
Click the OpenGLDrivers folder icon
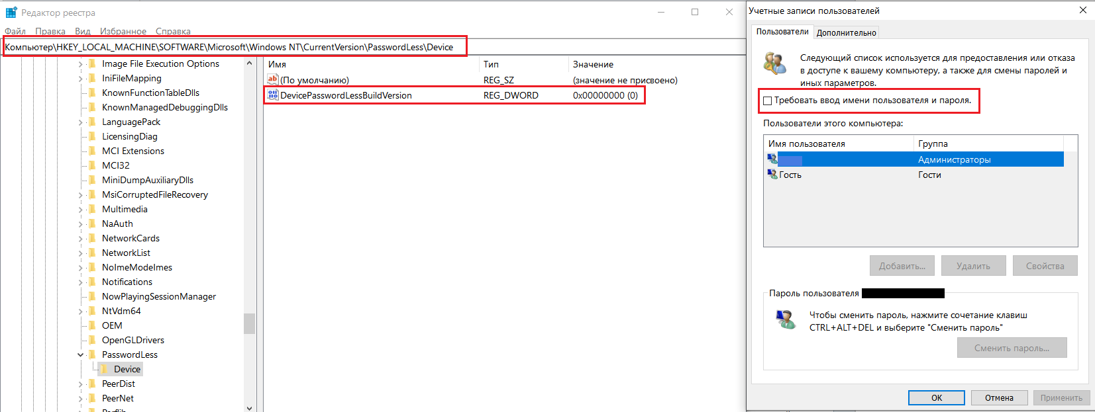tap(92, 340)
